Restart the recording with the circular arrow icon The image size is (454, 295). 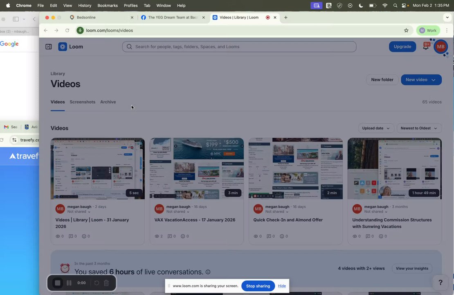pos(97,283)
